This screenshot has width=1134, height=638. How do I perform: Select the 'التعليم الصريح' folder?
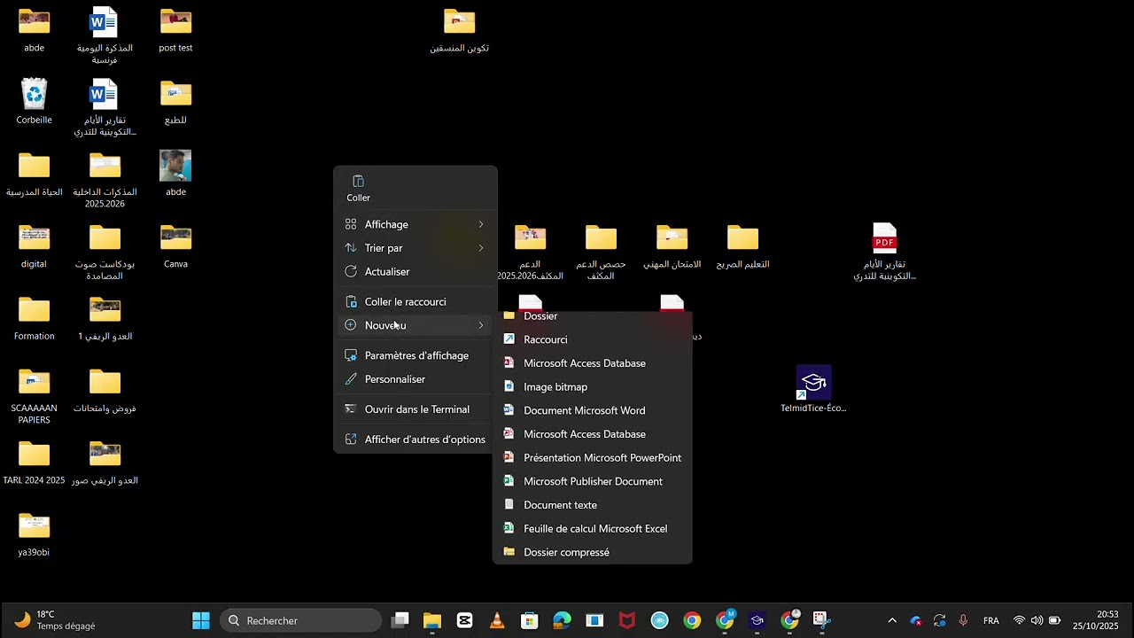pyautogui.click(x=742, y=237)
